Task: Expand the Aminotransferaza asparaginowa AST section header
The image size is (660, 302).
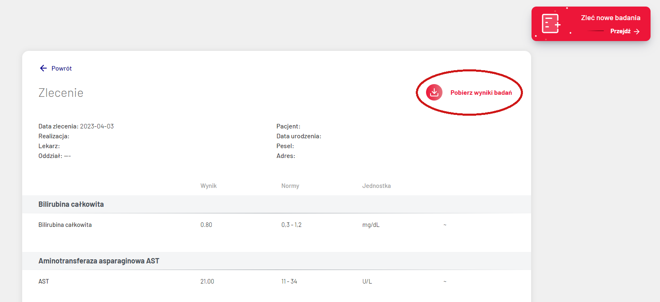Action: point(99,261)
